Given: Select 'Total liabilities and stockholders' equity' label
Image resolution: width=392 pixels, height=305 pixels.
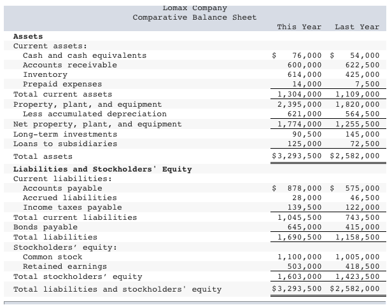Looking at the screenshot, I should click(117, 289).
